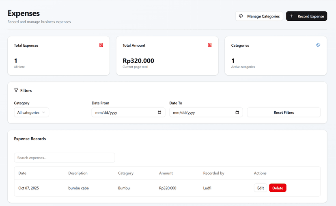
Task: Click the Current page total caption
Action: coord(136,67)
